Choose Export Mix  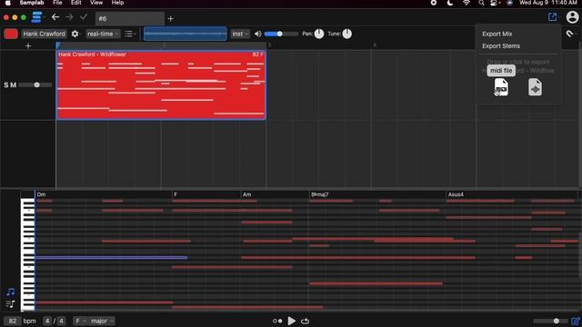[x=497, y=34]
